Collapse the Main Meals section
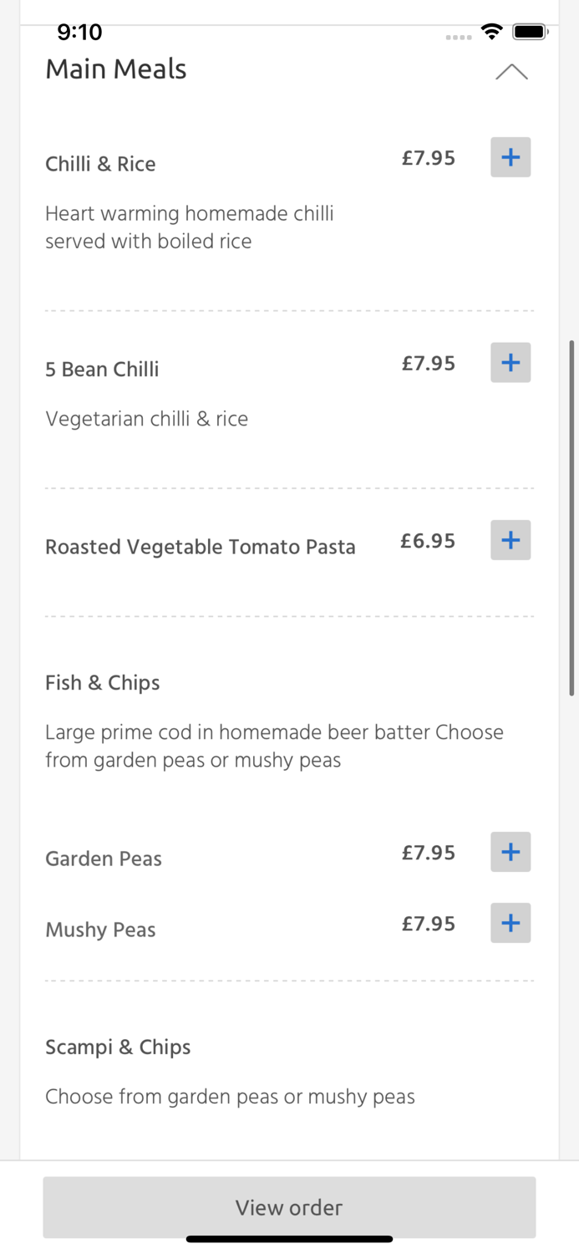Viewport: 579px width, 1254px height. click(x=512, y=72)
